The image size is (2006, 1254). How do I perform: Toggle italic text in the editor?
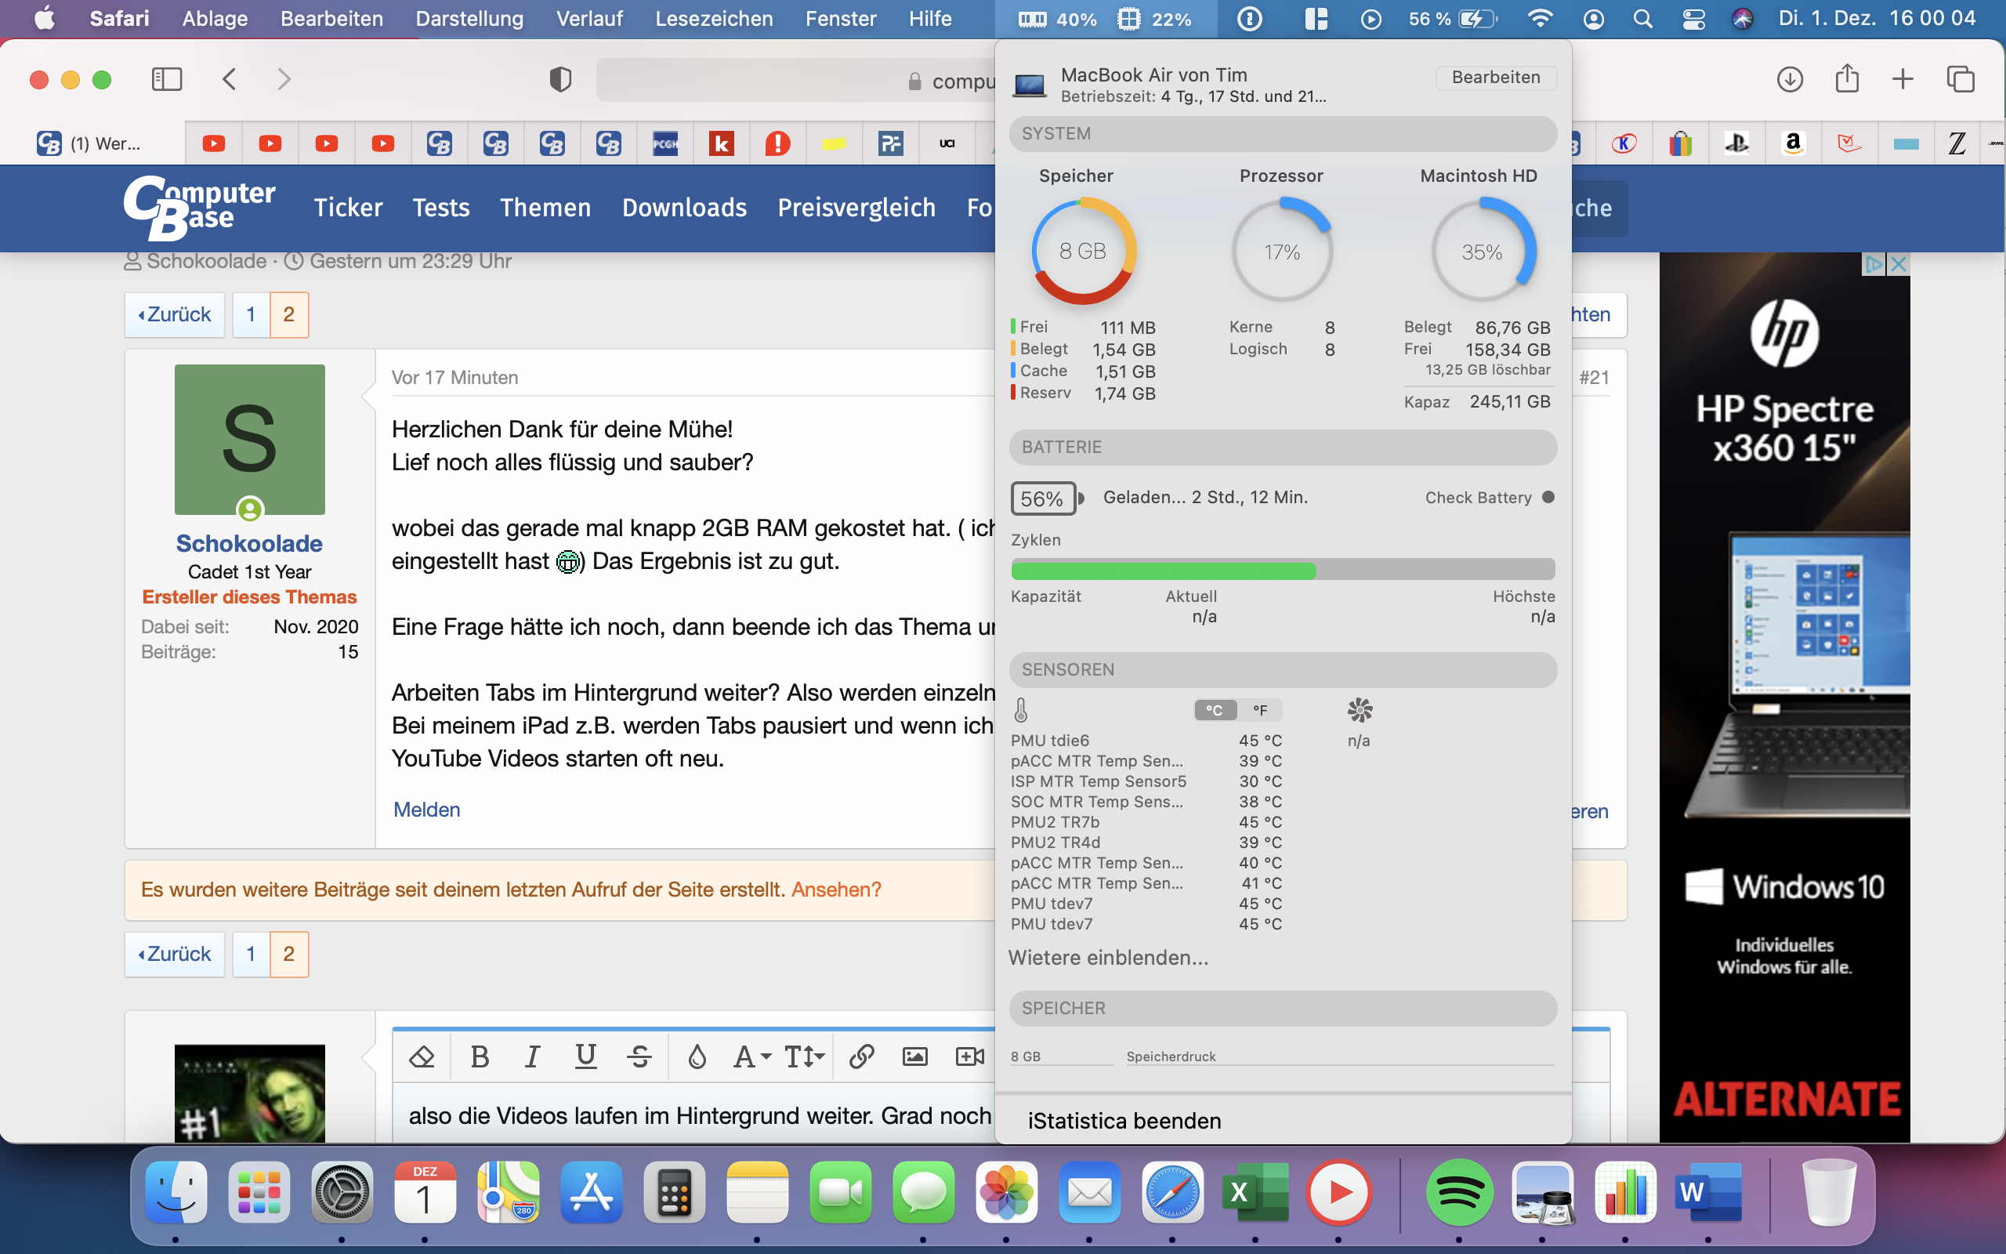(x=532, y=1056)
